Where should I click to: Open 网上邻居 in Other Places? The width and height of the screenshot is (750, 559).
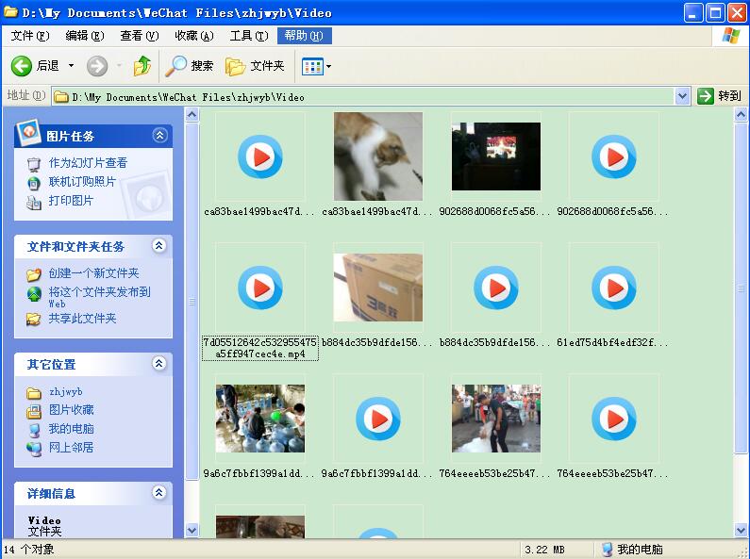(x=71, y=448)
